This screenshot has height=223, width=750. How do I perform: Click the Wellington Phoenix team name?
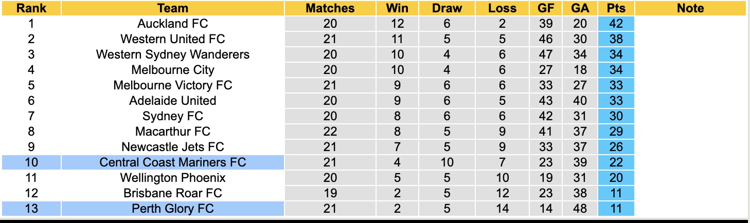pos(173,178)
